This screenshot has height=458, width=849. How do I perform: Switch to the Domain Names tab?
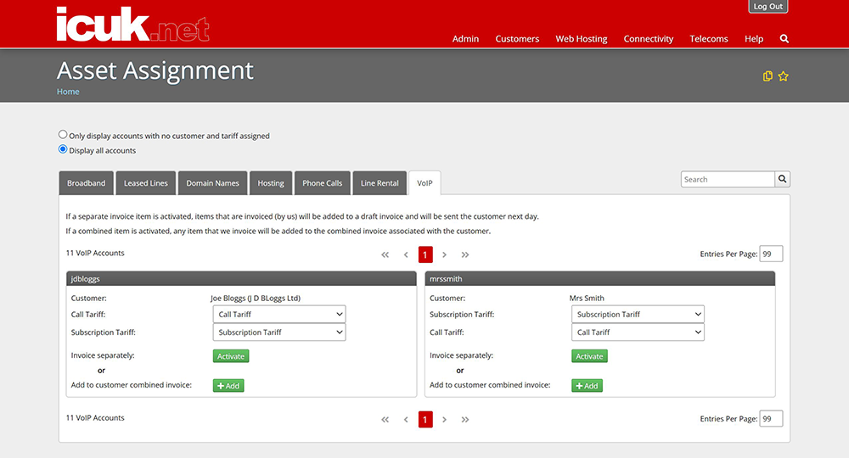[213, 183]
